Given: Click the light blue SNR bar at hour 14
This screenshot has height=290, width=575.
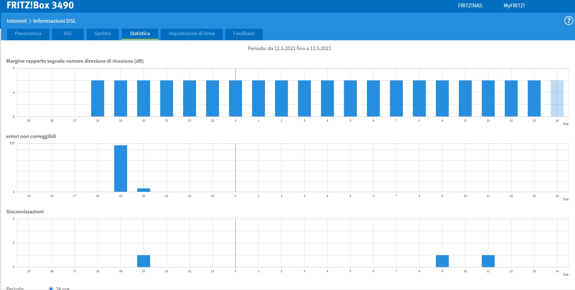Looking at the screenshot, I should [557, 98].
